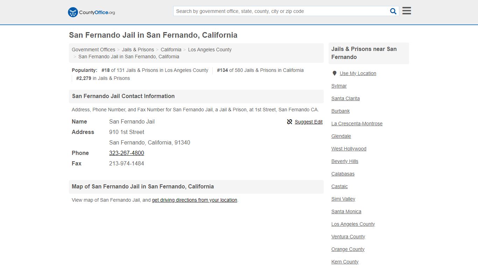Image resolution: width=478 pixels, height=268 pixels.
Task: Click the magnifying glass search icon
Action: coord(393,11)
